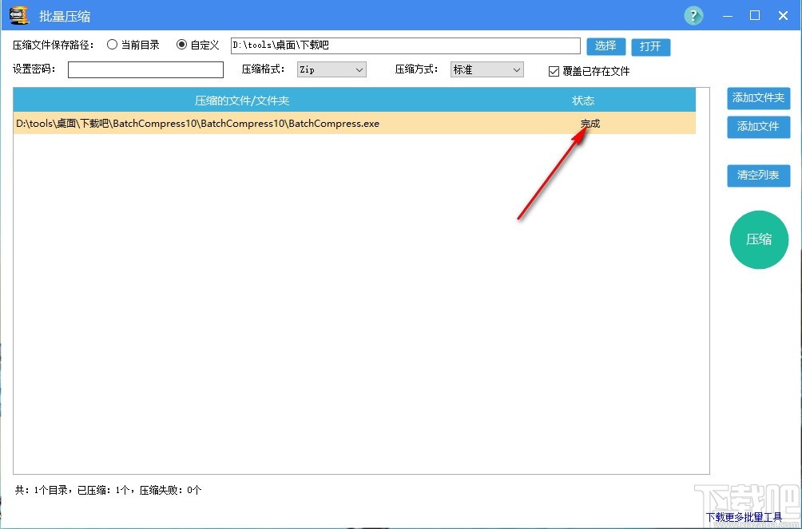Select the 当前目录 radio button
Viewport: 802px width, 529px height.
pos(112,45)
